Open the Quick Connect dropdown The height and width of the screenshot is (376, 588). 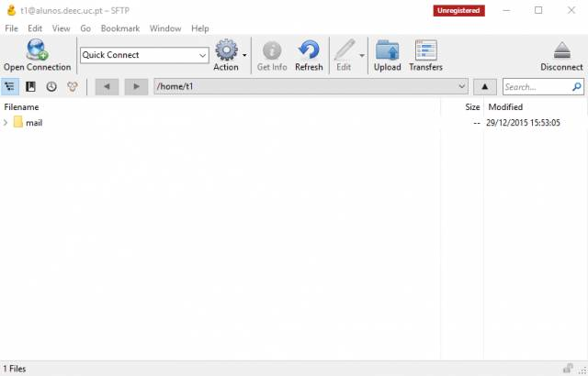pyautogui.click(x=202, y=55)
